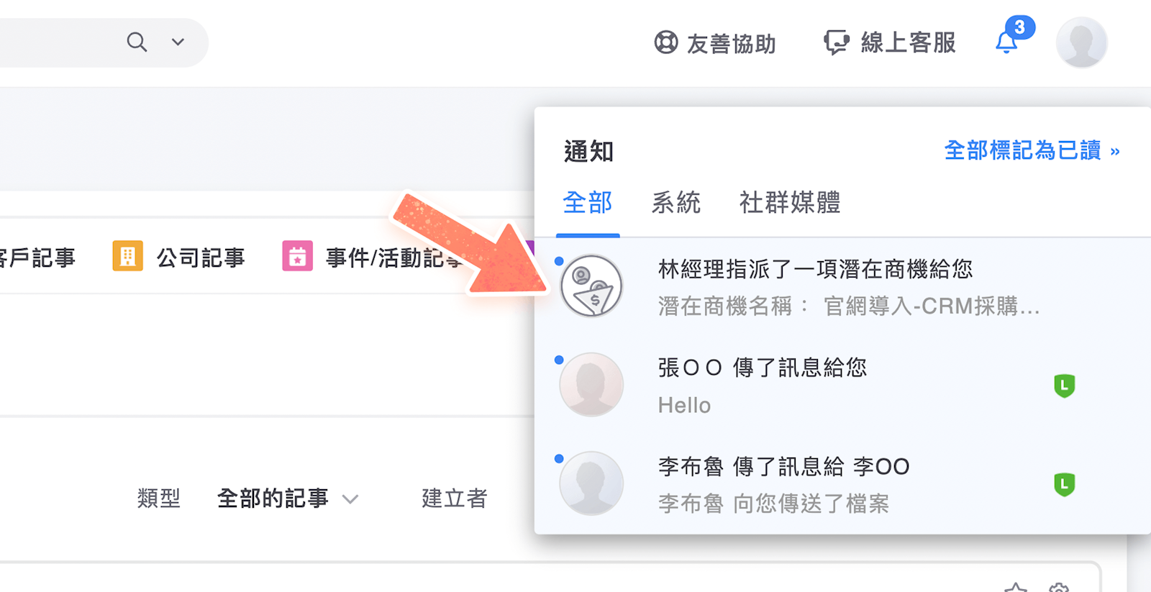Switch to the 社群媒體 notifications tab
Viewport: 1151px width, 592px height.
click(x=790, y=203)
